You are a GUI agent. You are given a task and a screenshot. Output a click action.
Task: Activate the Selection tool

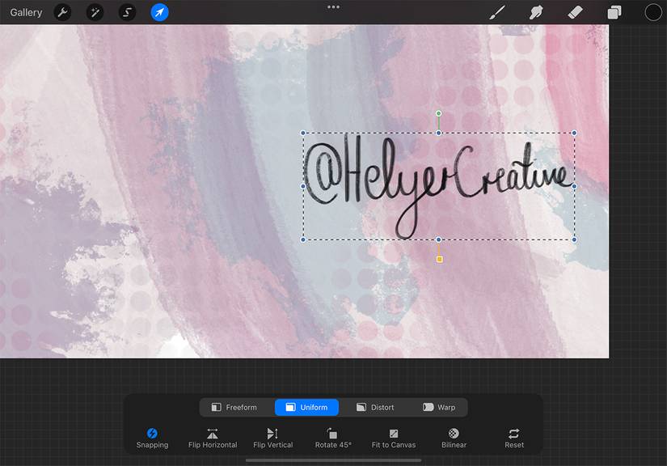click(127, 12)
